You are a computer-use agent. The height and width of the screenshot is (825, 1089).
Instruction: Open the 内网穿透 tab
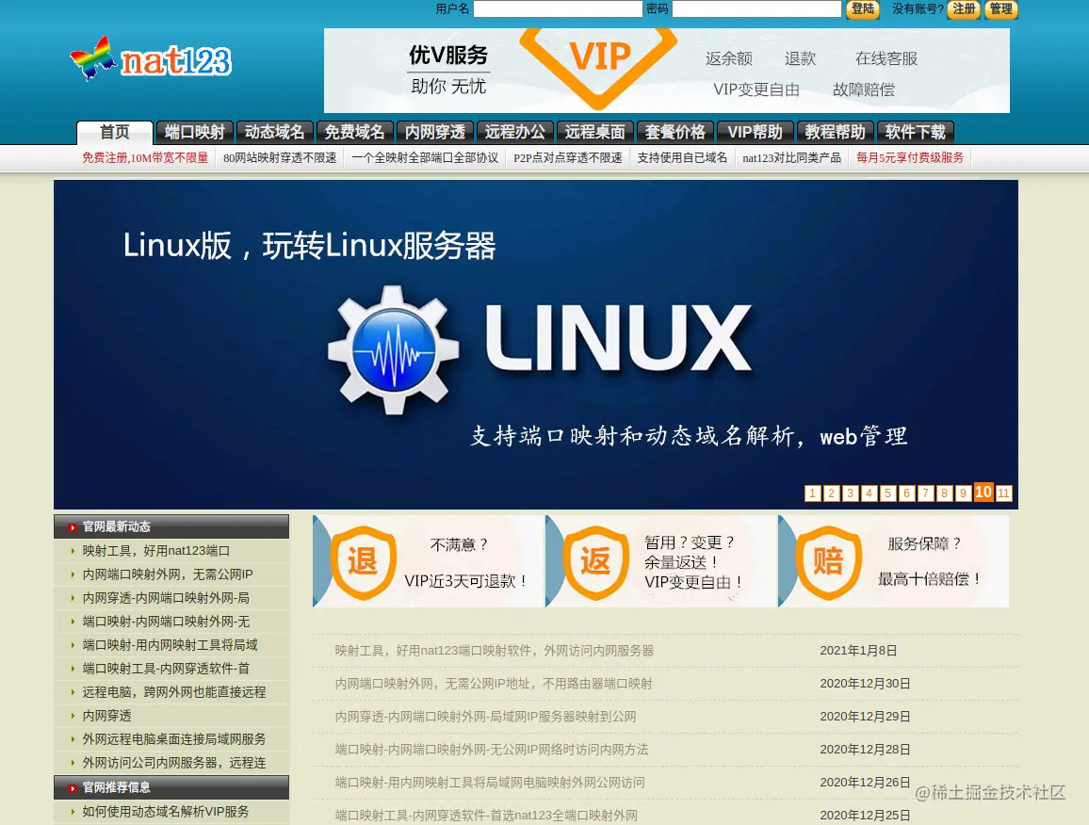coord(435,132)
